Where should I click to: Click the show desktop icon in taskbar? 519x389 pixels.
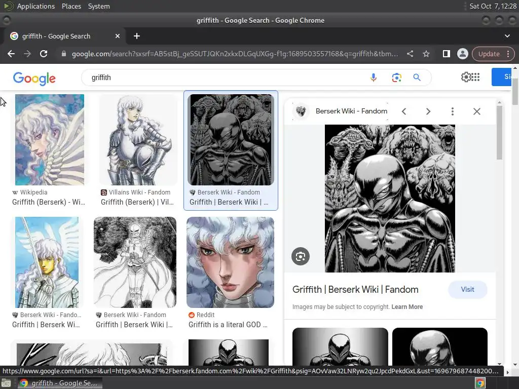point(6,383)
